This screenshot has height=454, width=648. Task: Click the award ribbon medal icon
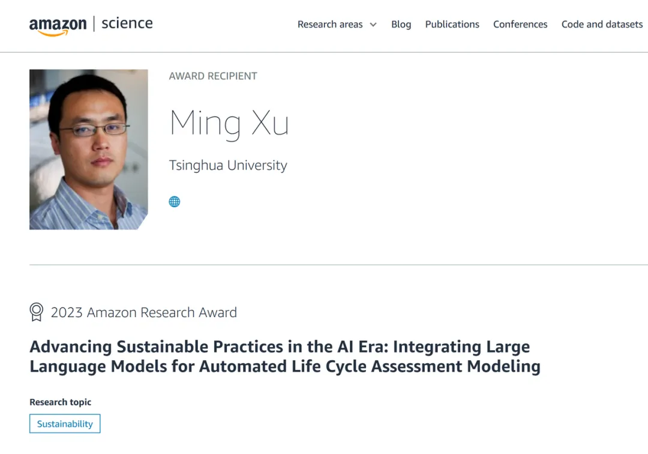coord(37,312)
